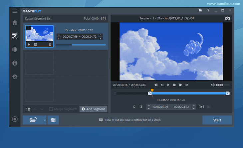Click timeline end handle of segment
Image resolution: width=243 pixels, height=148 pixels.
[x=228, y=93]
